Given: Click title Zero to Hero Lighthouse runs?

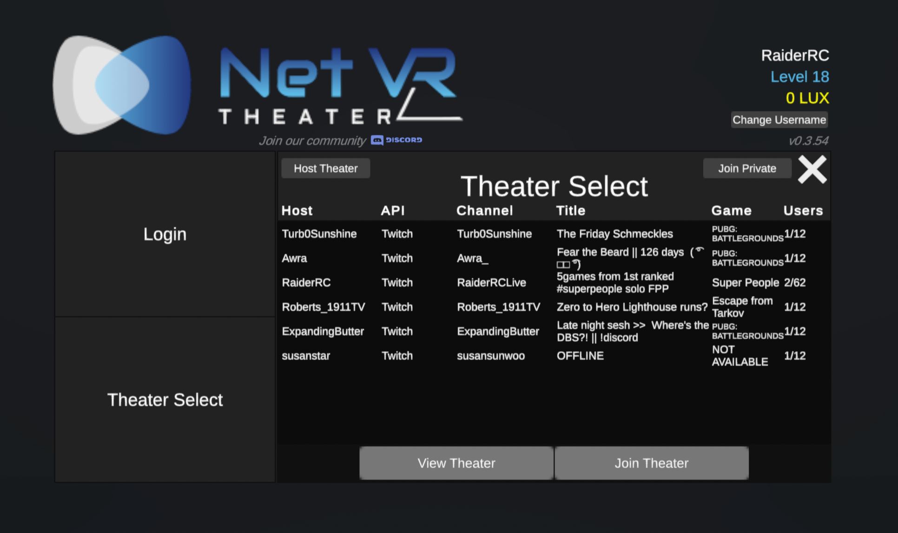Looking at the screenshot, I should coord(632,307).
